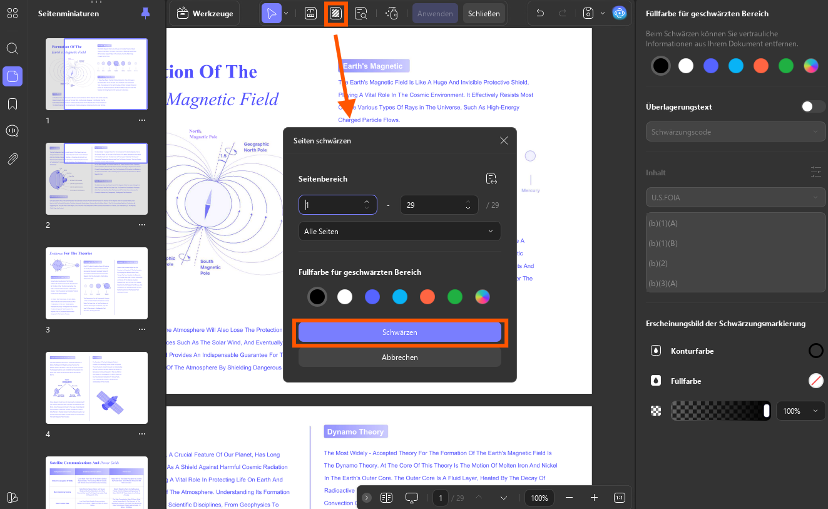Open the search icon in left sidebar
The width and height of the screenshot is (828, 509).
pos(13,48)
